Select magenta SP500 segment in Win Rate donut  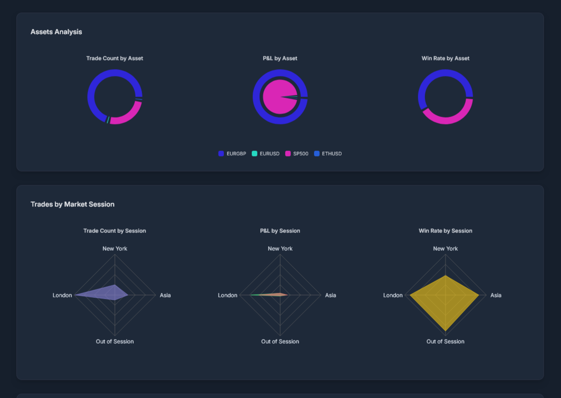point(451,120)
